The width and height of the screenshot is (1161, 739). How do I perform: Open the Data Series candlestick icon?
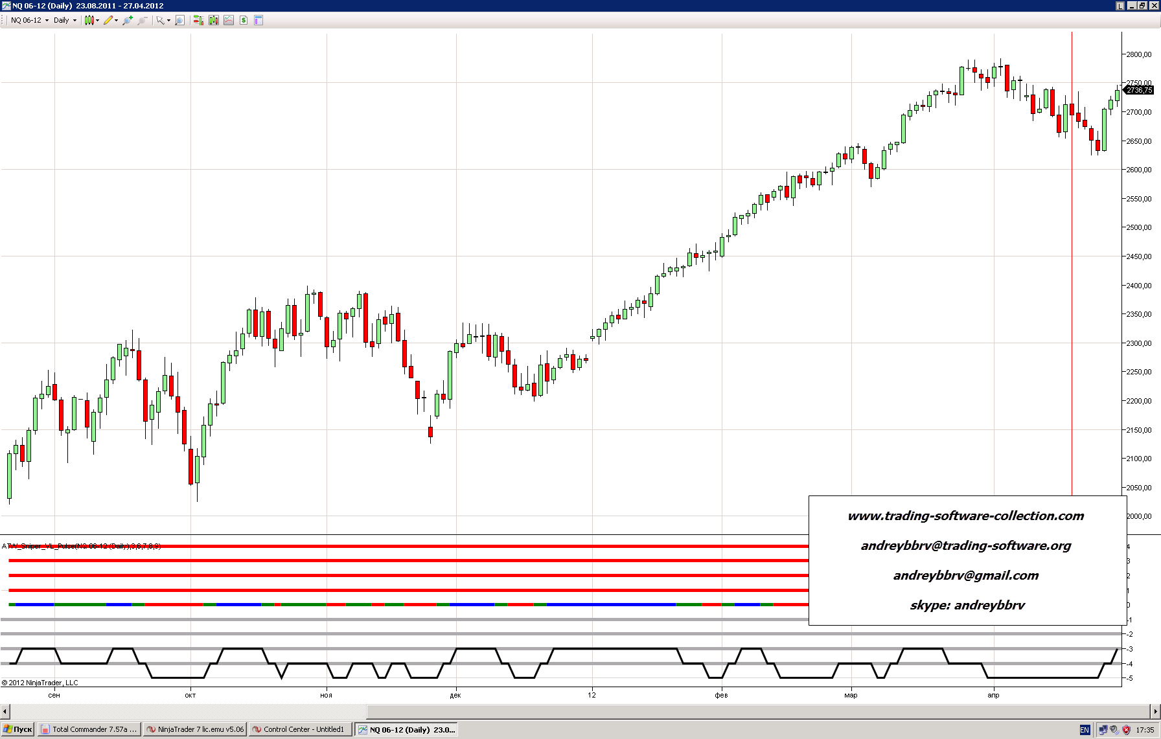click(x=213, y=21)
